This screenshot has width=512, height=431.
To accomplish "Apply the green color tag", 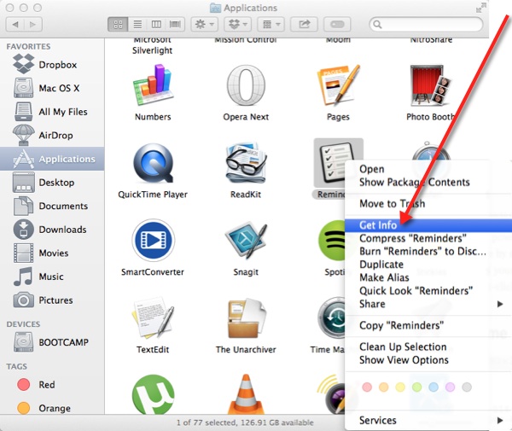I will tap(416, 387).
